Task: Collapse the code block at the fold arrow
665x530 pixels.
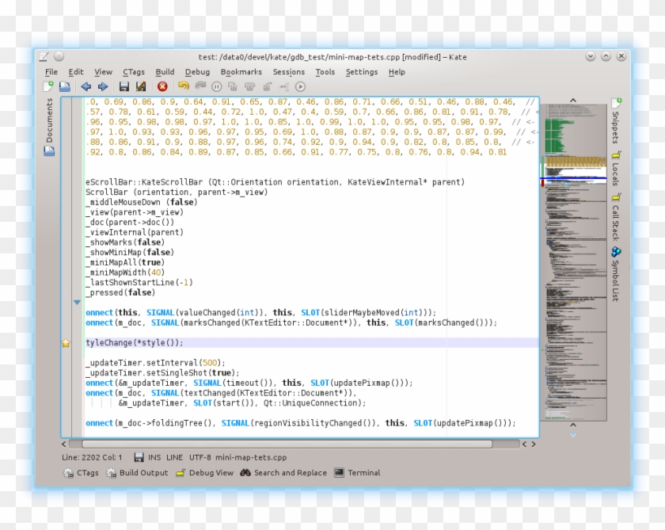Action: tap(77, 303)
